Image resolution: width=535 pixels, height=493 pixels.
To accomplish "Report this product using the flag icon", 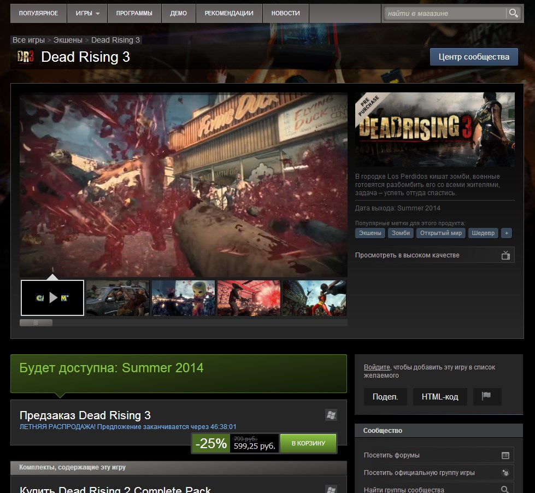I will pos(486,397).
